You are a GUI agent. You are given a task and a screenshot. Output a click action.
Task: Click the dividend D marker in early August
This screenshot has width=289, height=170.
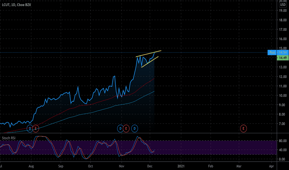(x=30, y=129)
